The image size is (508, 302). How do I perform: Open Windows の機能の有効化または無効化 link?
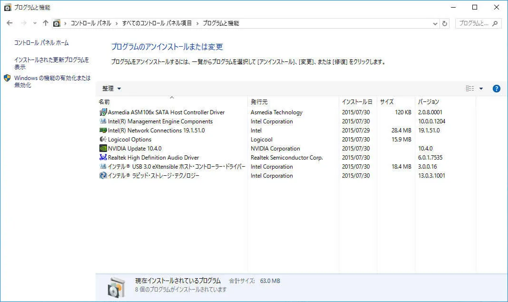point(52,81)
